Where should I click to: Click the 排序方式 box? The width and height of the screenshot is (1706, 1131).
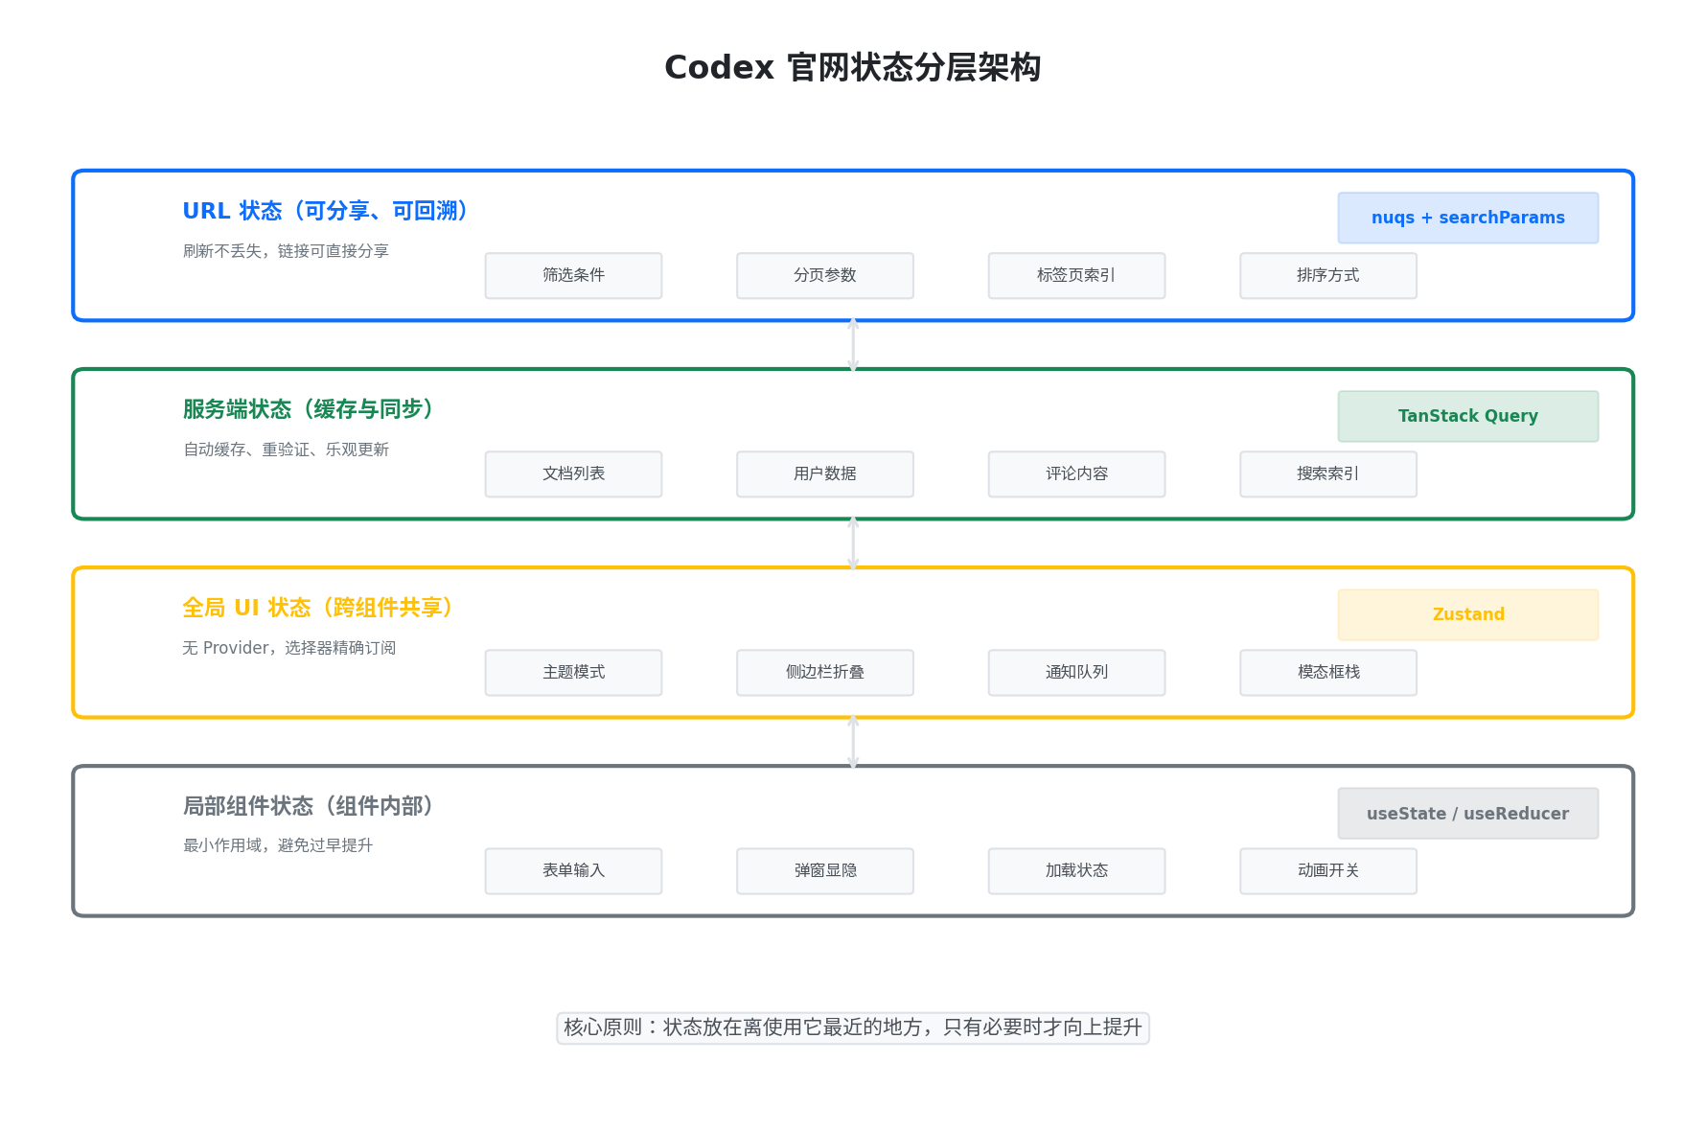pyautogui.click(x=1327, y=275)
